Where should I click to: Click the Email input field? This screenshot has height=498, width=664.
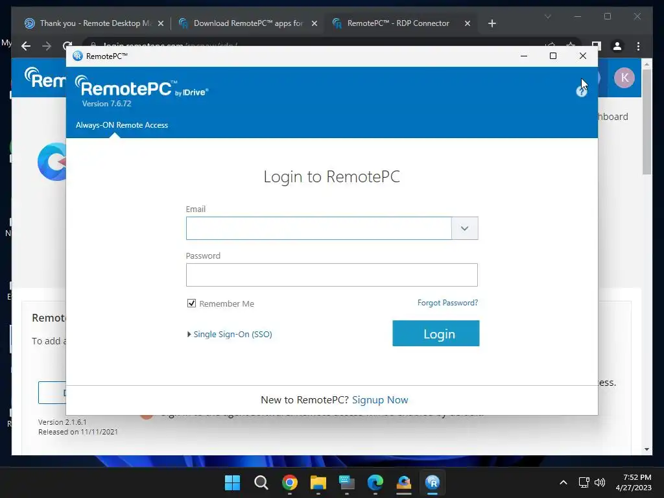coord(319,228)
